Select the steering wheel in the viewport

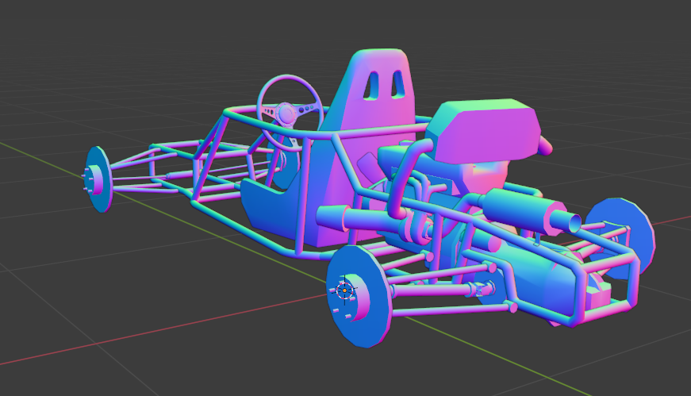coord(290,112)
